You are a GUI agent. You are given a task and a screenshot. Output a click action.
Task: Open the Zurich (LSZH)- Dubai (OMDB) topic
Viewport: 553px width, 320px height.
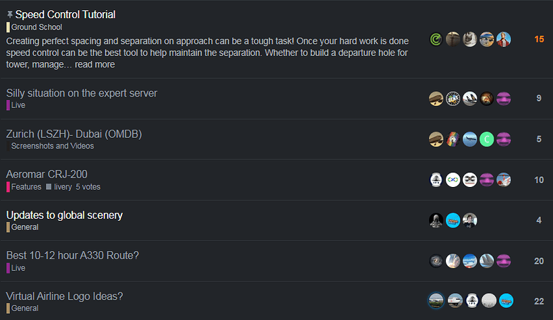(x=74, y=134)
